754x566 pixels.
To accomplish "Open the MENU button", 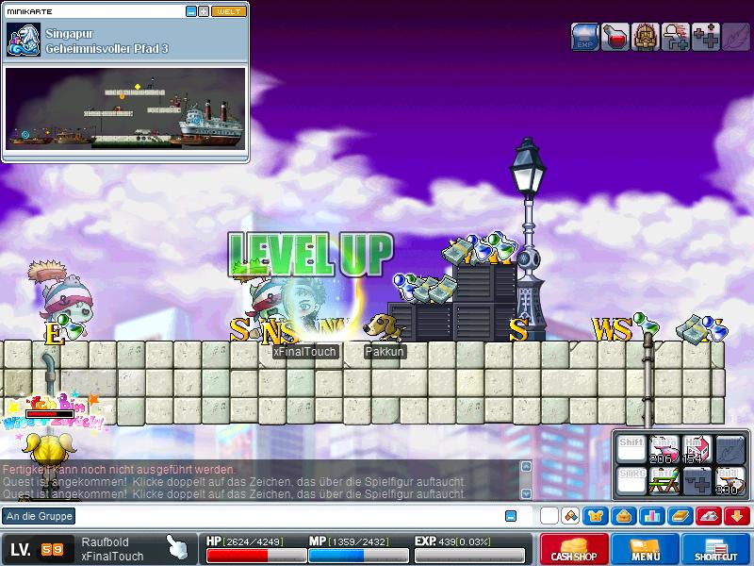I will tap(645, 549).
